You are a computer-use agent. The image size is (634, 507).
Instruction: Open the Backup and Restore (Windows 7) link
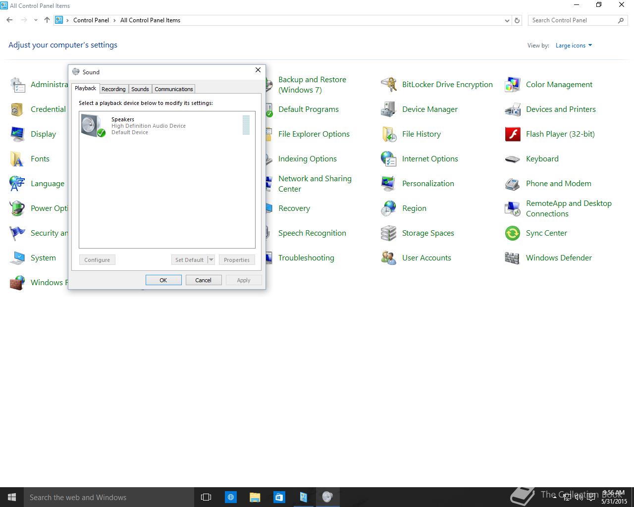(312, 85)
